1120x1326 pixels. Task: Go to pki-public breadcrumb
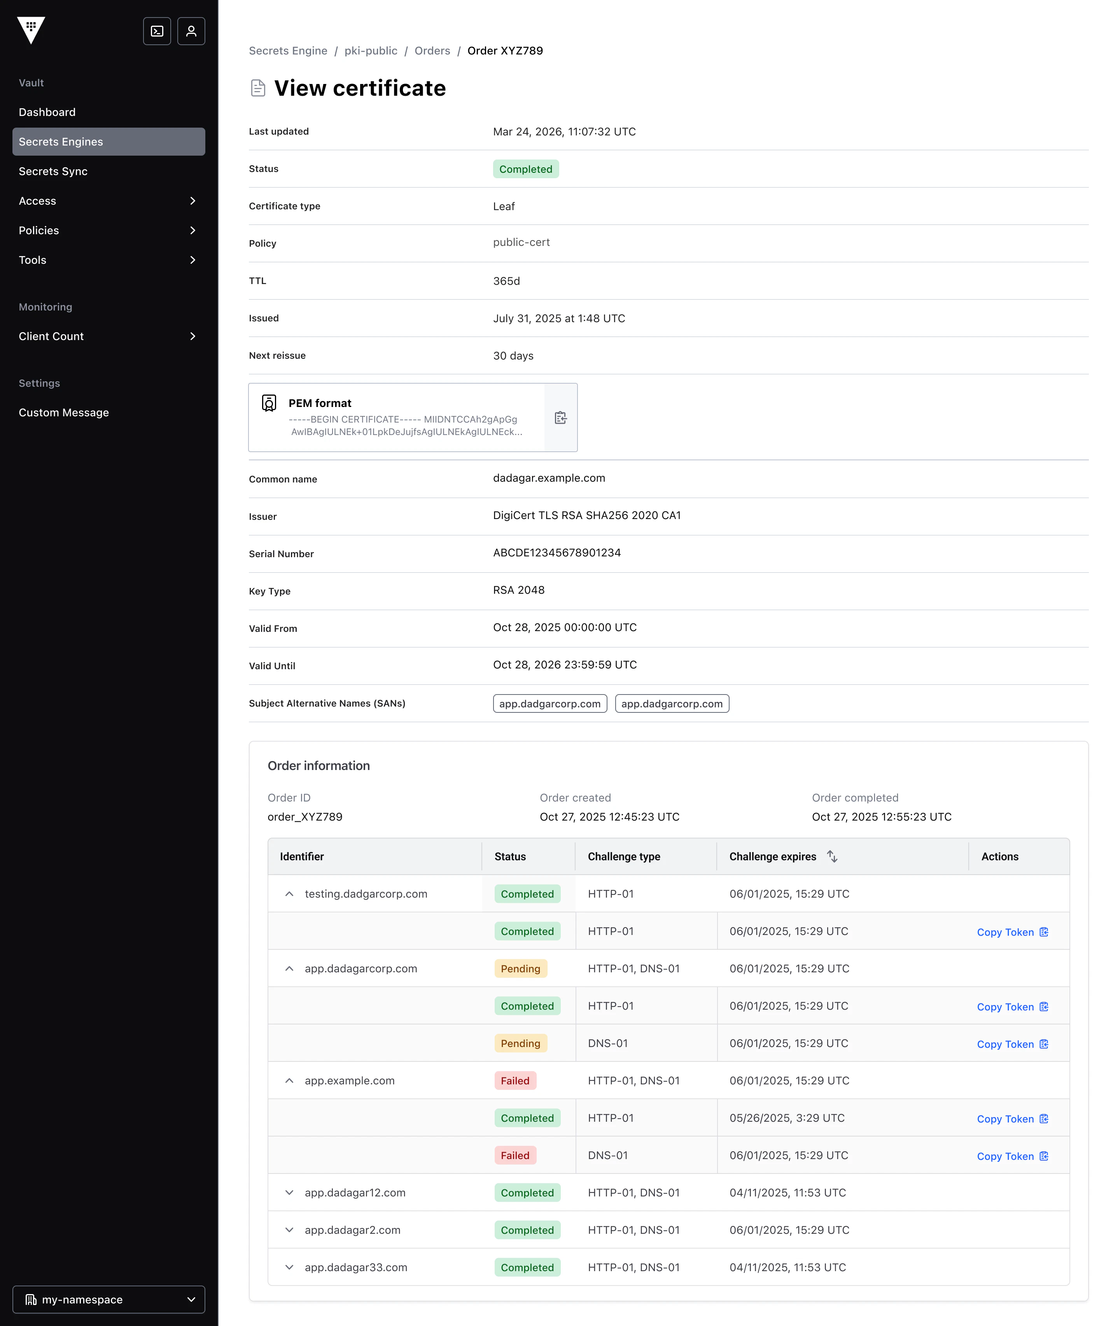371,51
